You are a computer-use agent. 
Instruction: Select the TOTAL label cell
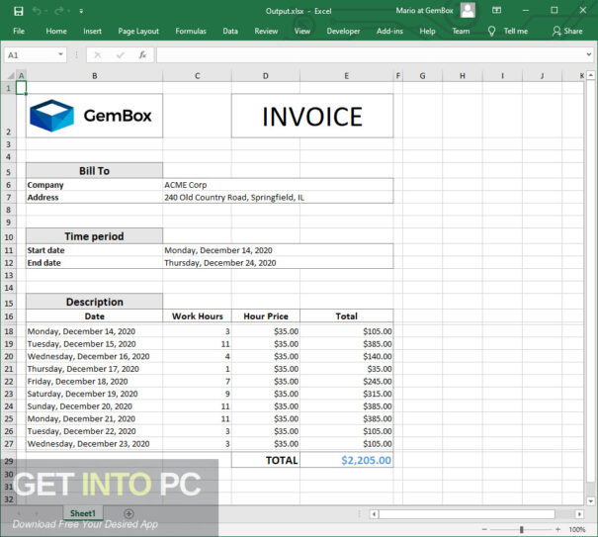[266, 460]
